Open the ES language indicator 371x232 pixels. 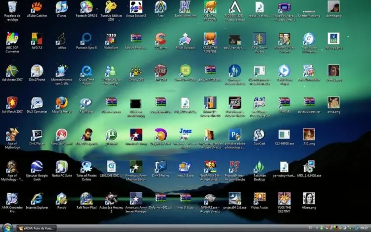tap(310, 228)
